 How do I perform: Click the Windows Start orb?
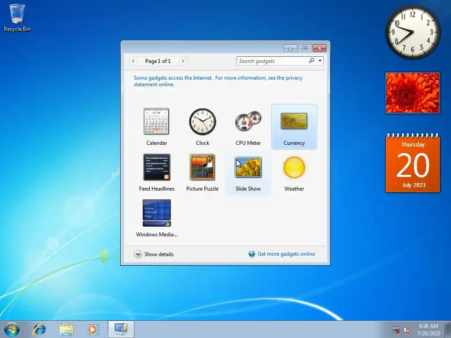click(12, 329)
